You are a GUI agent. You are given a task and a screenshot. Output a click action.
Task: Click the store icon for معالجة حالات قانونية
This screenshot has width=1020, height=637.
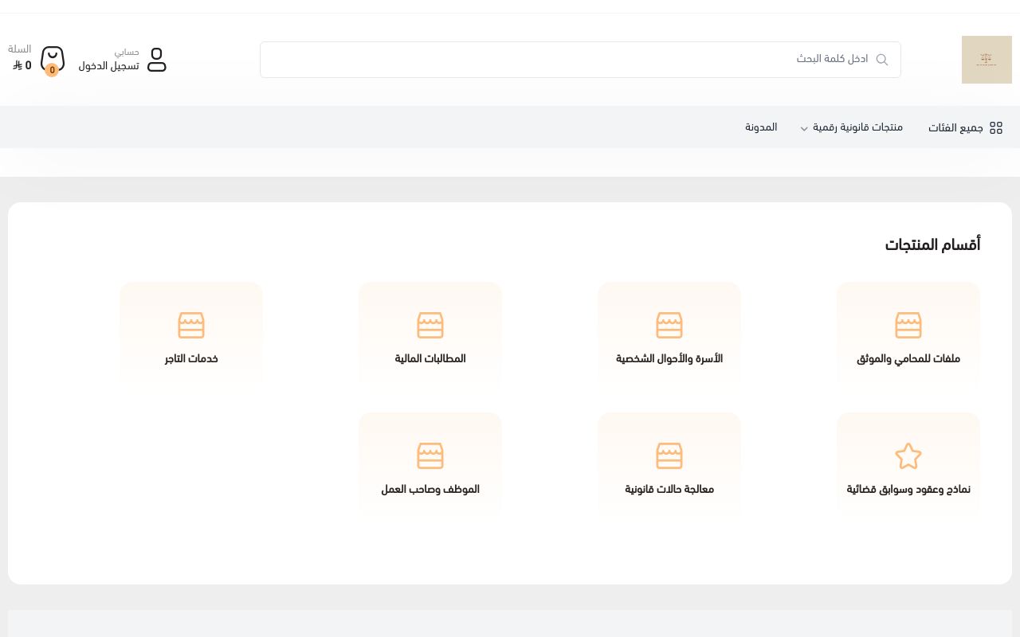pyautogui.click(x=669, y=456)
